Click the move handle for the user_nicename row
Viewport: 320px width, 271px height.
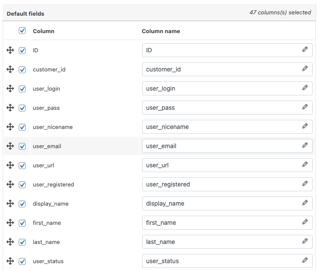pos(10,127)
